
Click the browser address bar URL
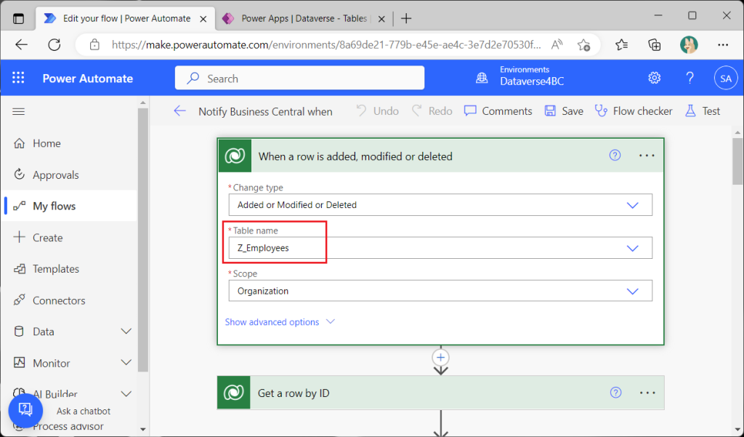pyautogui.click(x=326, y=44)
